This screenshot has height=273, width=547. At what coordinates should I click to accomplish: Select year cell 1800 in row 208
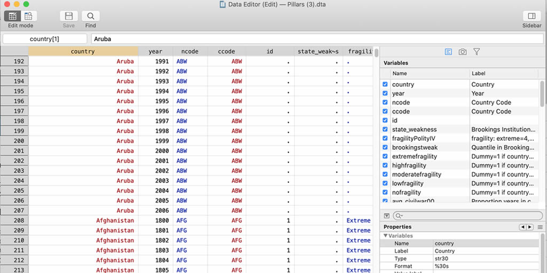pyautogui.click(x=155, y=220)
